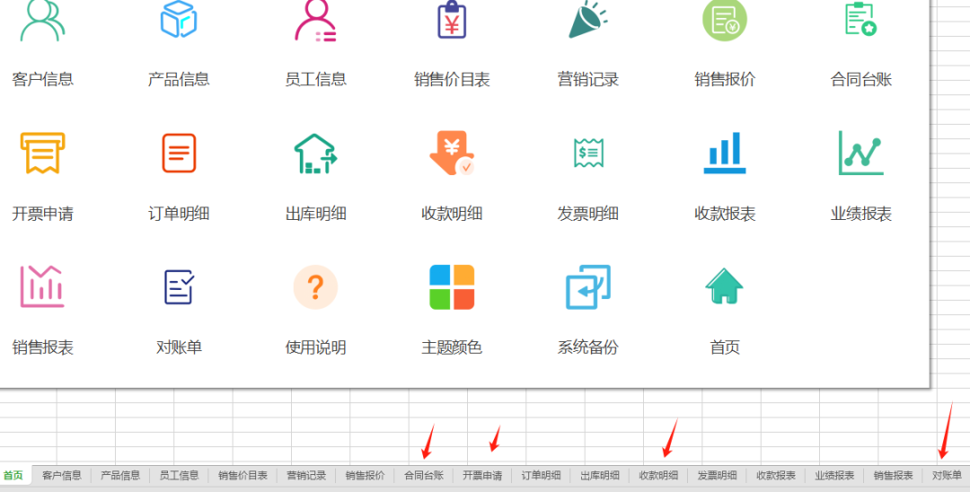970x492 pixels.
Task: Go to the 出库明细 sheet tab
Action: point(599,475)
